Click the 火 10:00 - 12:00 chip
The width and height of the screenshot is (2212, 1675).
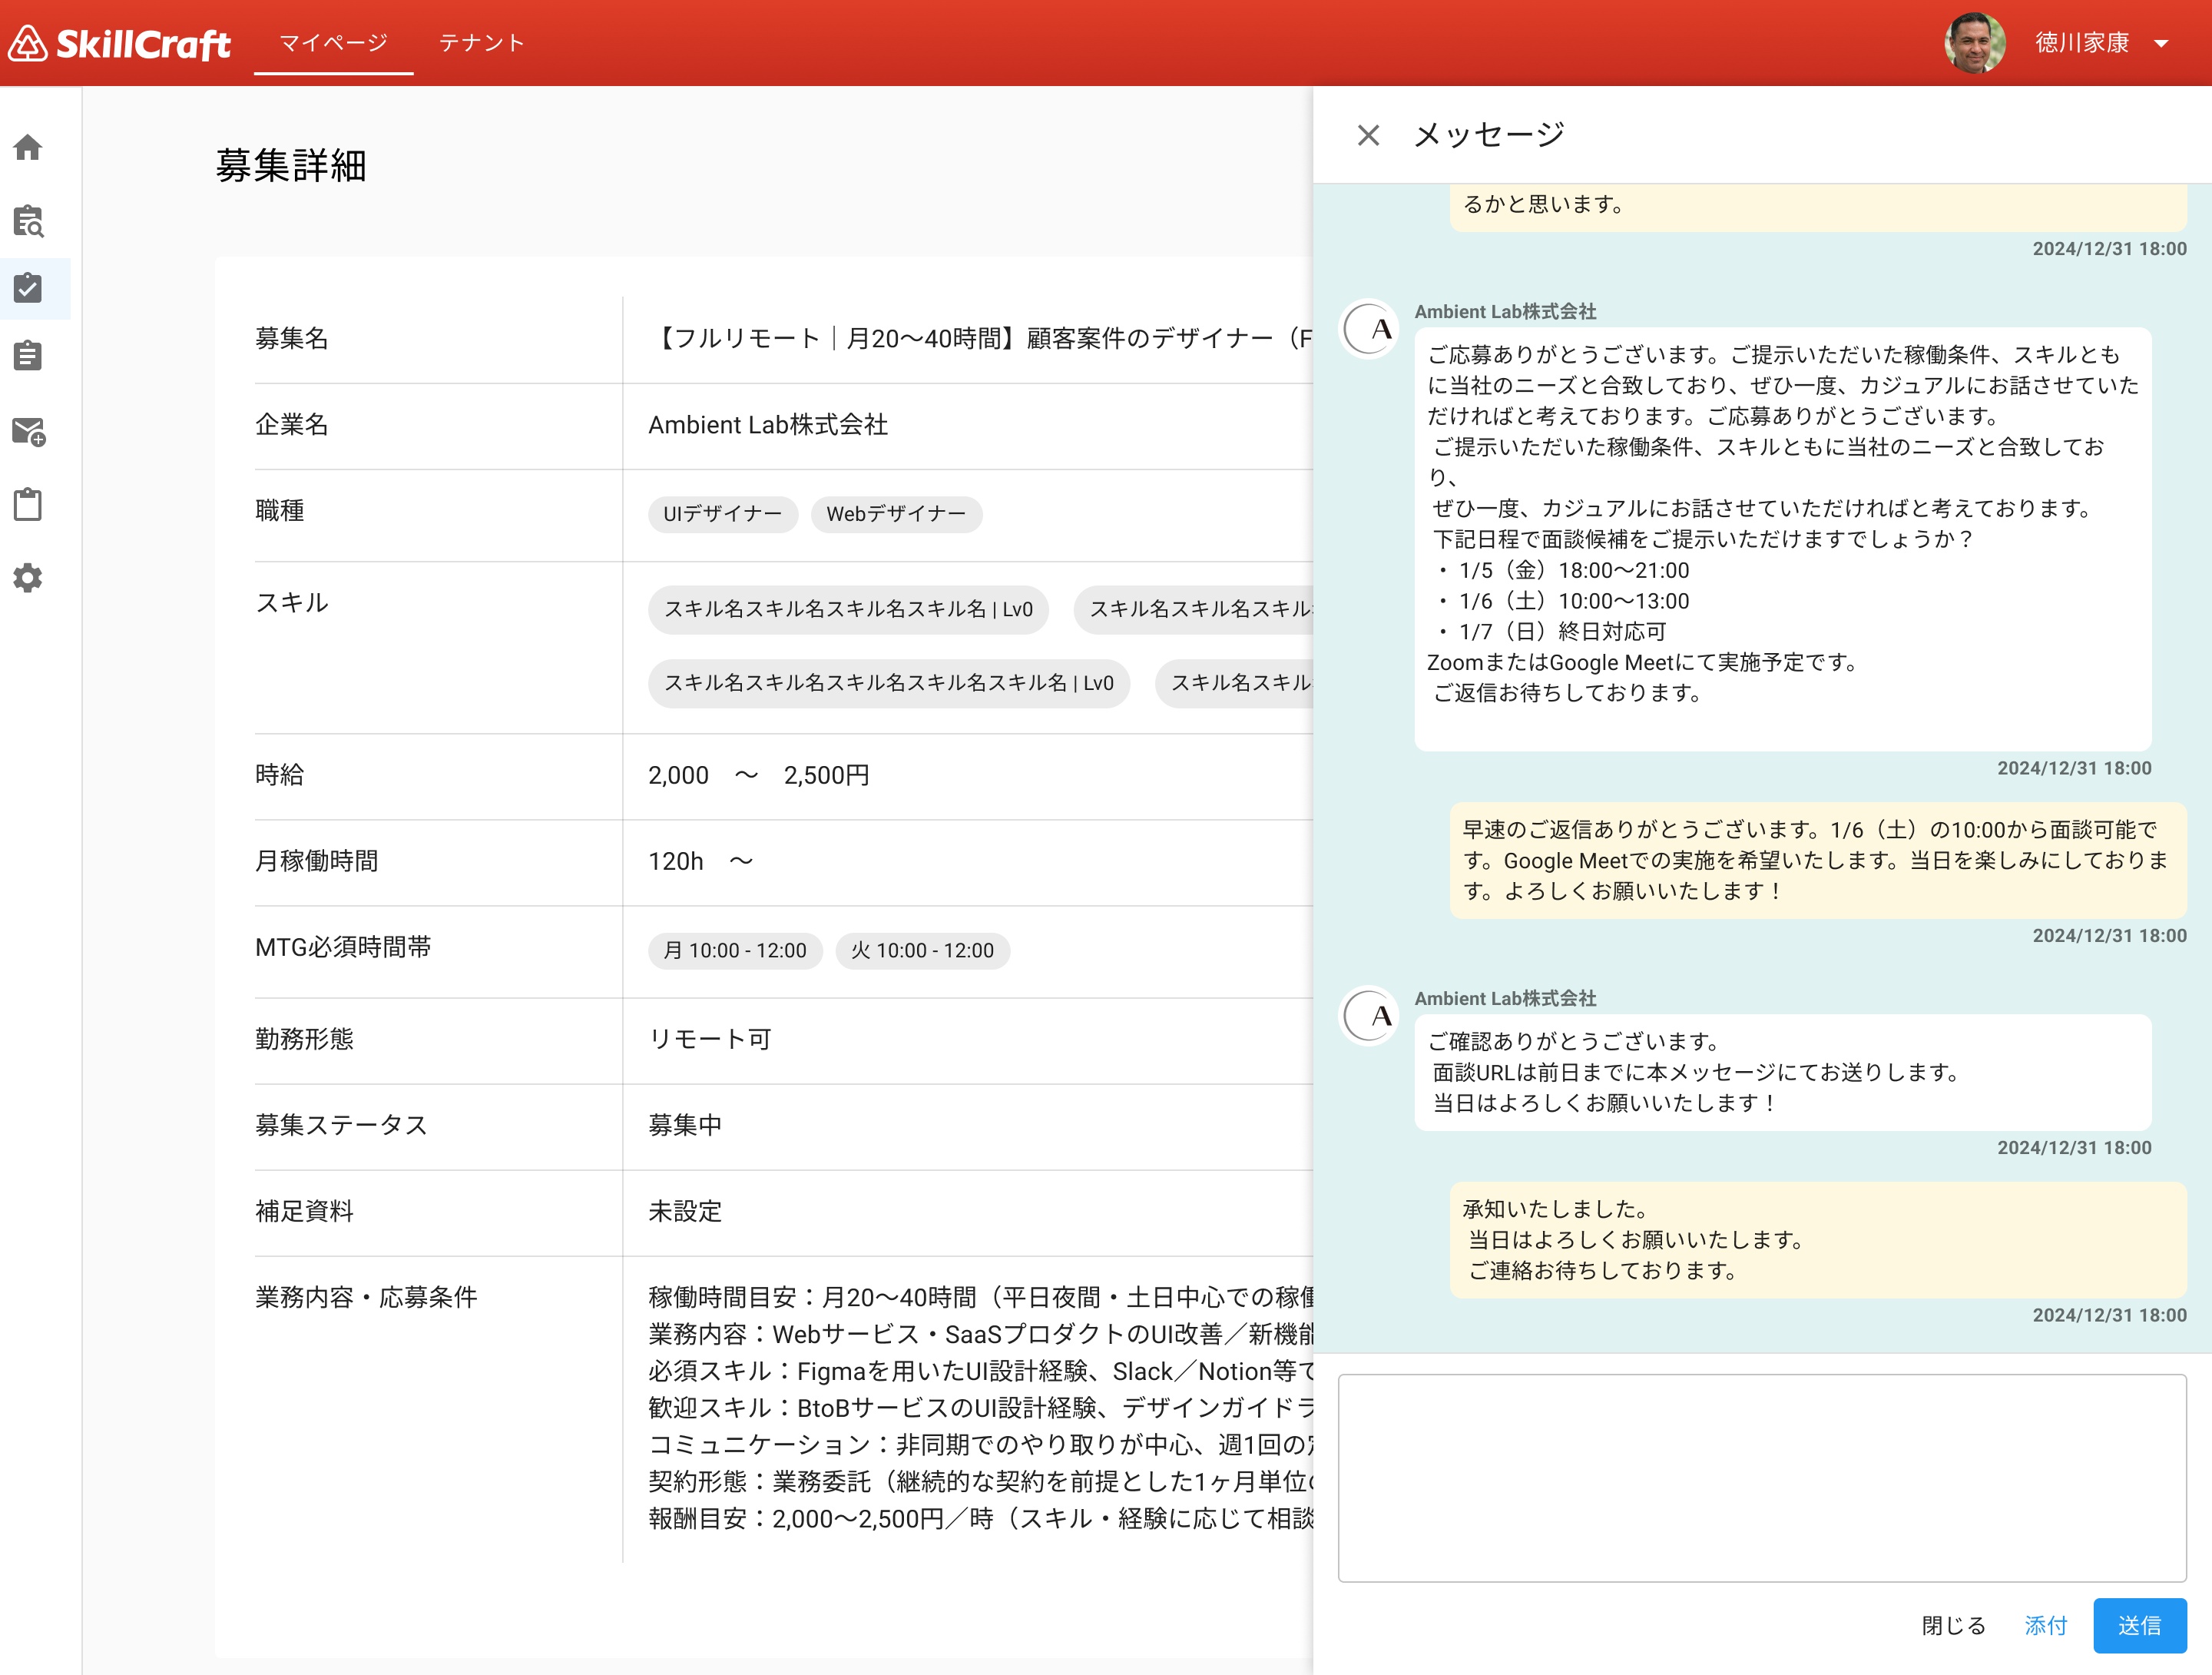pyautogui.click(x=922, y=950)
